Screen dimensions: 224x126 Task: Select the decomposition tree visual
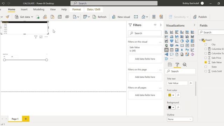tap(166, 54)
